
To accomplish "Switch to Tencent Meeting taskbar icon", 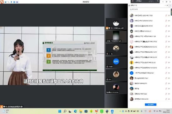I will 112,111.
